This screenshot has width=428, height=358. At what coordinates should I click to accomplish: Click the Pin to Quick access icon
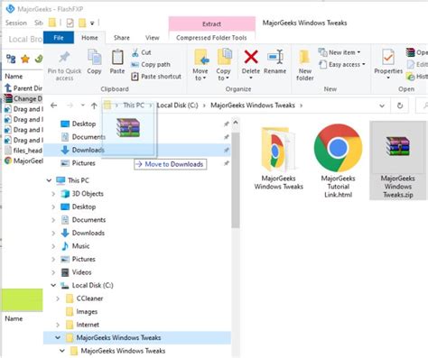coord(64,58)
